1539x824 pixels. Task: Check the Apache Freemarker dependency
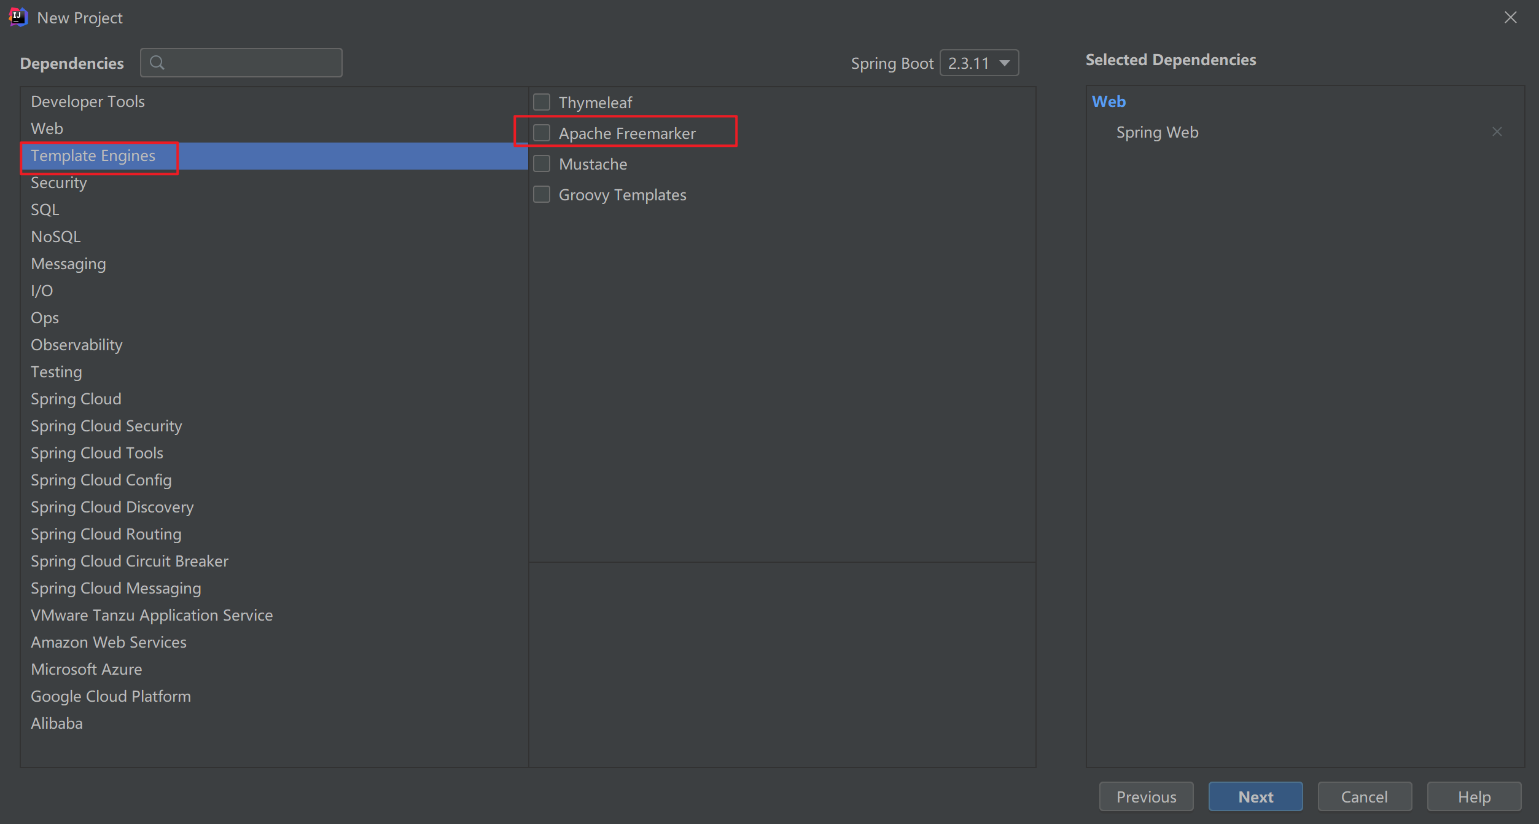pos(542,133)
